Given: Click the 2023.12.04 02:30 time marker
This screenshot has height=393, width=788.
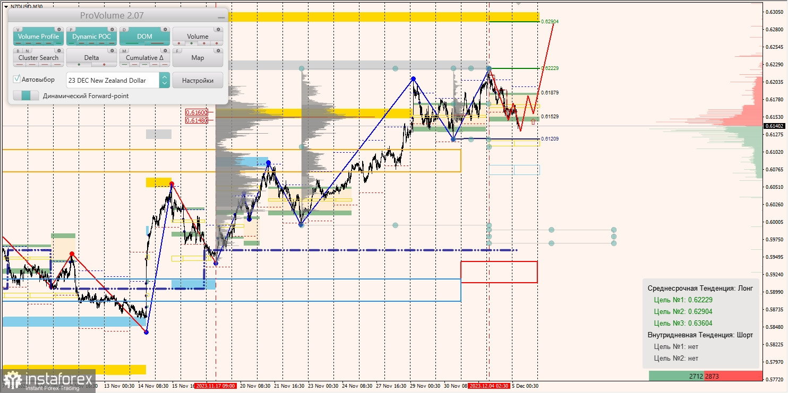Looking at the screenshot, I should [489, 386].
